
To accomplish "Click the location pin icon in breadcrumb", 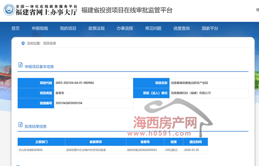I will point(23,43).
